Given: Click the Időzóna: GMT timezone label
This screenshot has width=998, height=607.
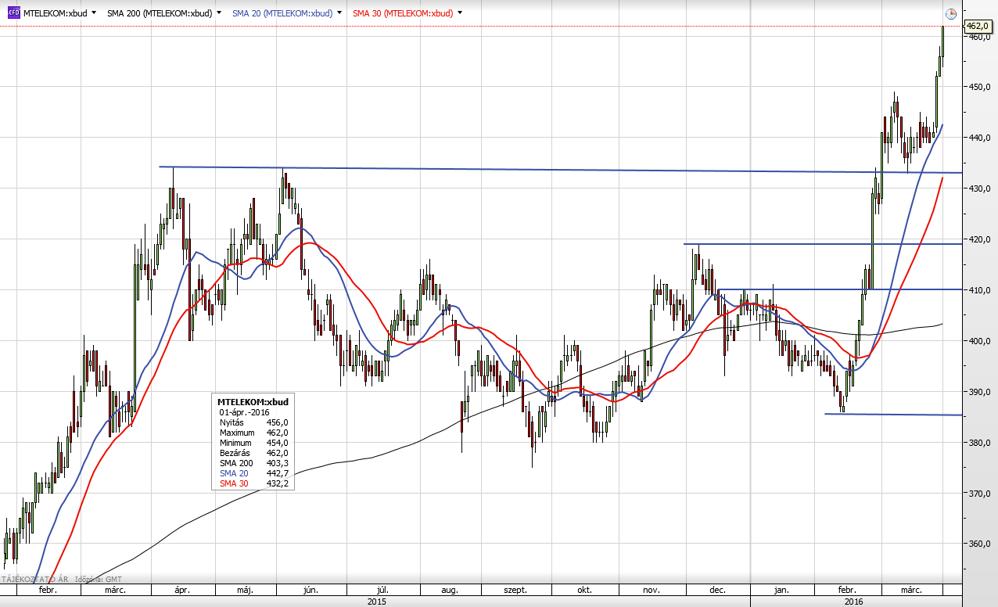Looking at the screenshot, I should [x=98, y=580].
